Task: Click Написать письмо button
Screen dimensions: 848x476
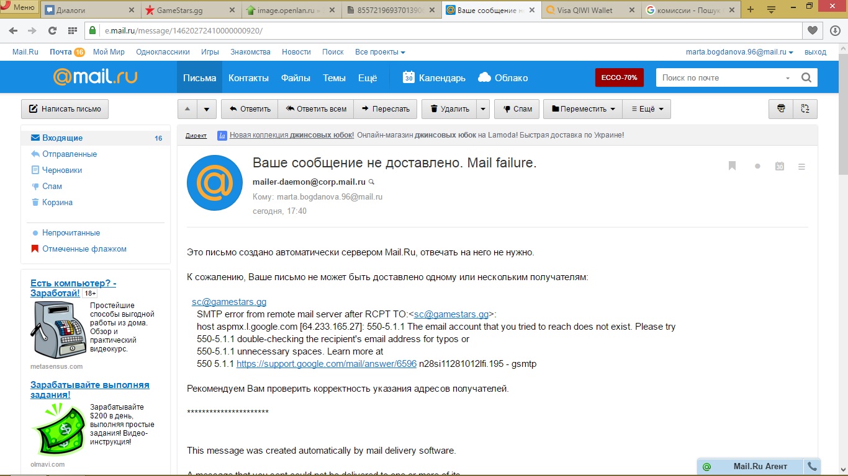Action: point(65,109)
